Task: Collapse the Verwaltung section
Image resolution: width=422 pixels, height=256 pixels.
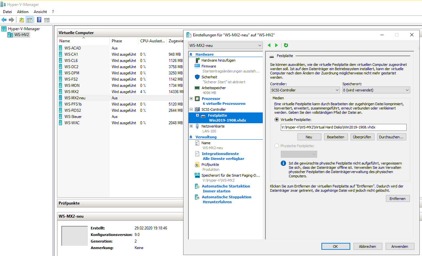Action: (191, 137)
